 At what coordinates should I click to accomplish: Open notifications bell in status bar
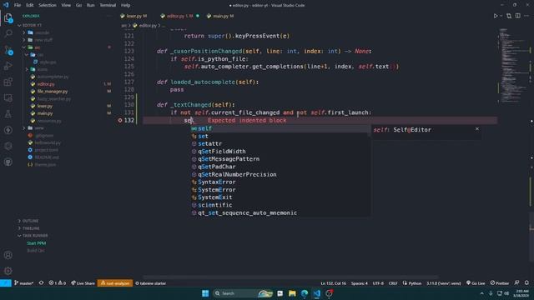(526, 283)
